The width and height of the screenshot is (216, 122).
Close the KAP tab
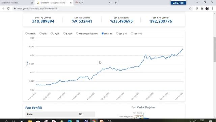click(x=109, y=3)
